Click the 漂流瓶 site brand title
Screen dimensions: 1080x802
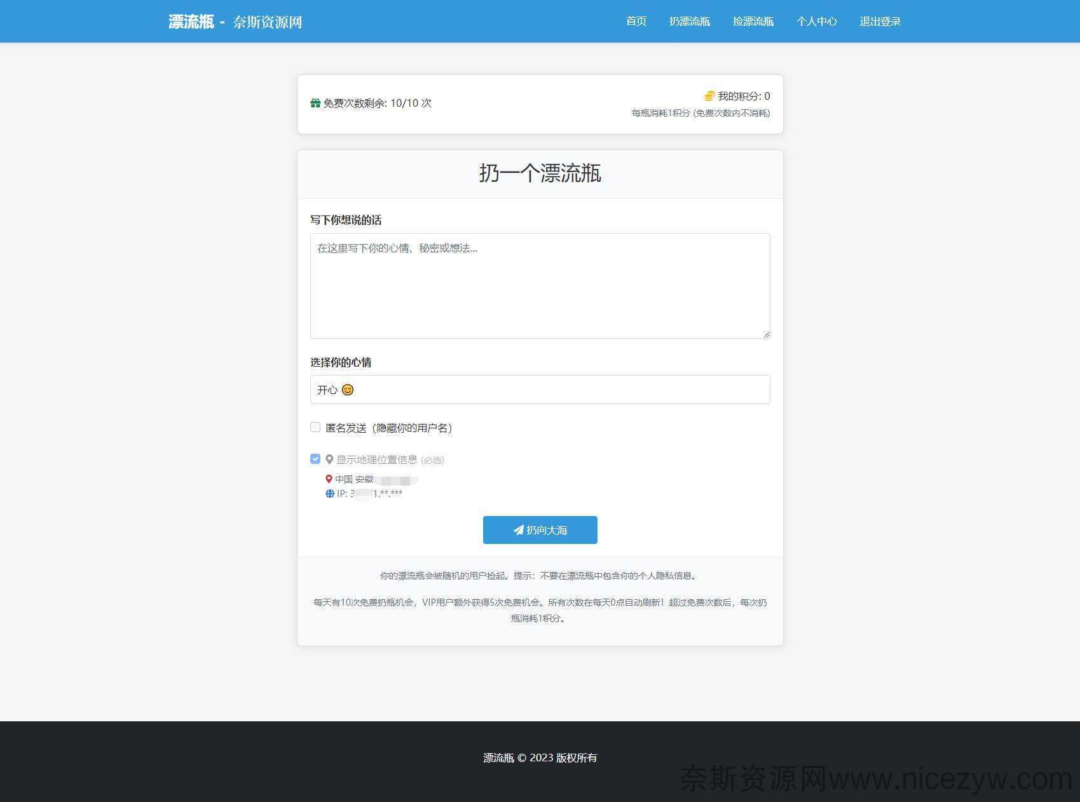(191, 22)
